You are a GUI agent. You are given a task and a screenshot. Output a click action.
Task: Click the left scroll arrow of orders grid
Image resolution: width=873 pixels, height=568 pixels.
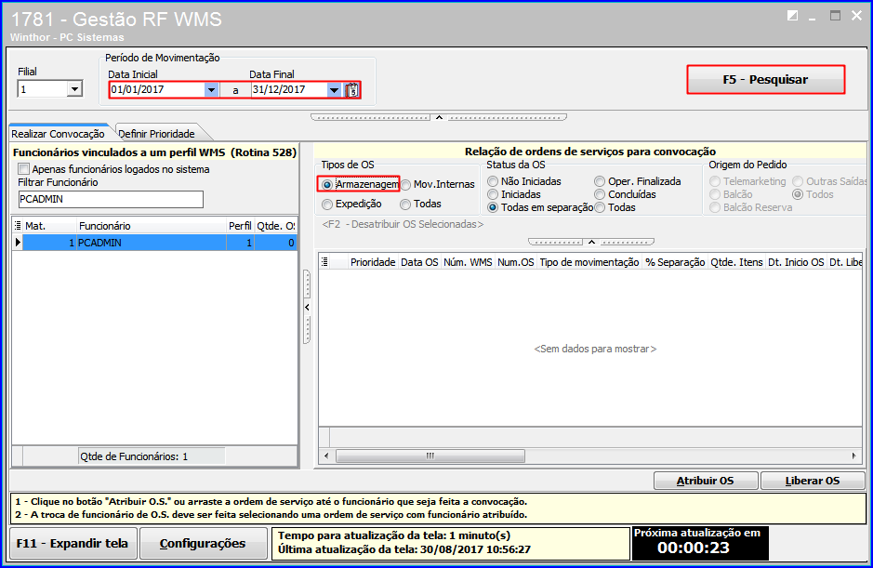326,456
